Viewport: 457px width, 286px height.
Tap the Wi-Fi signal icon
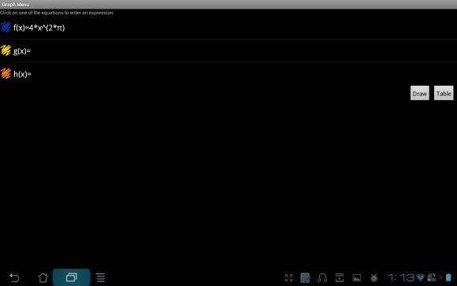[420, 277]
